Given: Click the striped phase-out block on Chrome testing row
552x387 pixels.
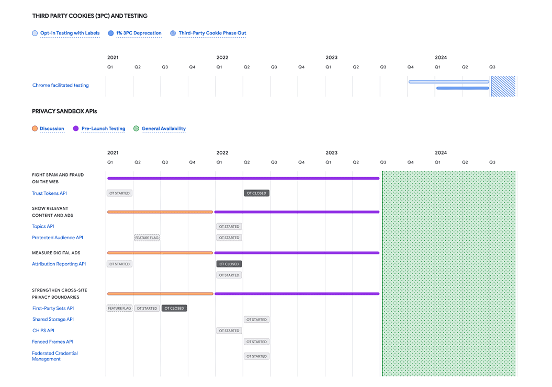Looking at the screenshot, I should click(502, 86).
